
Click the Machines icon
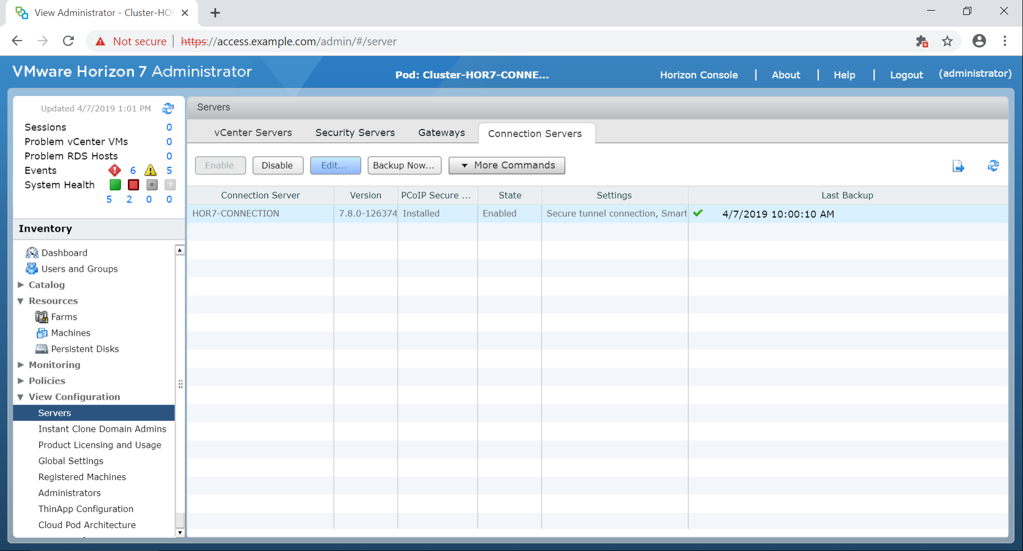[x=42, y=333]
